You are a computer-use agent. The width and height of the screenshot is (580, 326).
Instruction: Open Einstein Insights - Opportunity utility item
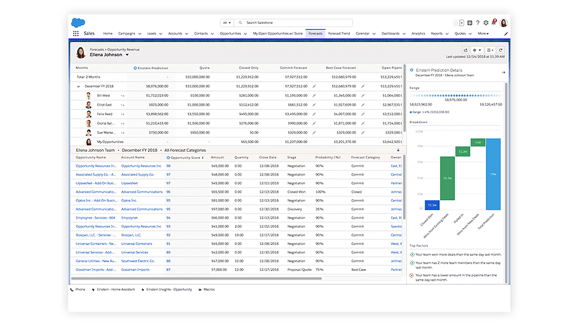[169, 289]
